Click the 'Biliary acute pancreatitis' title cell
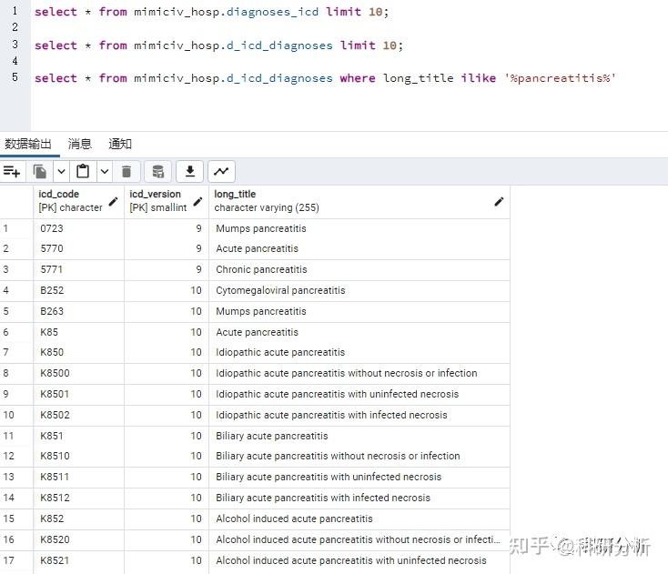Viewport: 668px width, 574px height. point(359,437)
